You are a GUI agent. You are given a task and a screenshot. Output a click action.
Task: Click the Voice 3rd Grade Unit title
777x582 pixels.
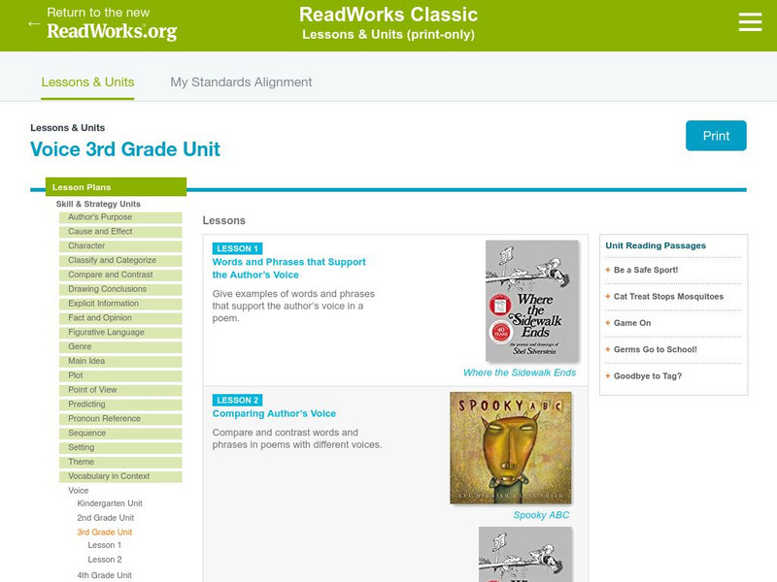coord(125,149)
